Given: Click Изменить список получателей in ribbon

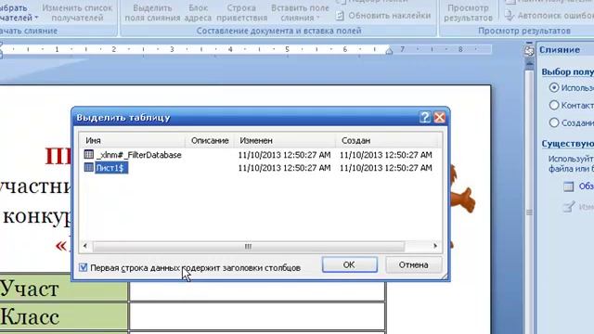Looking at the screenshot, I should click(x=77, y=13).
